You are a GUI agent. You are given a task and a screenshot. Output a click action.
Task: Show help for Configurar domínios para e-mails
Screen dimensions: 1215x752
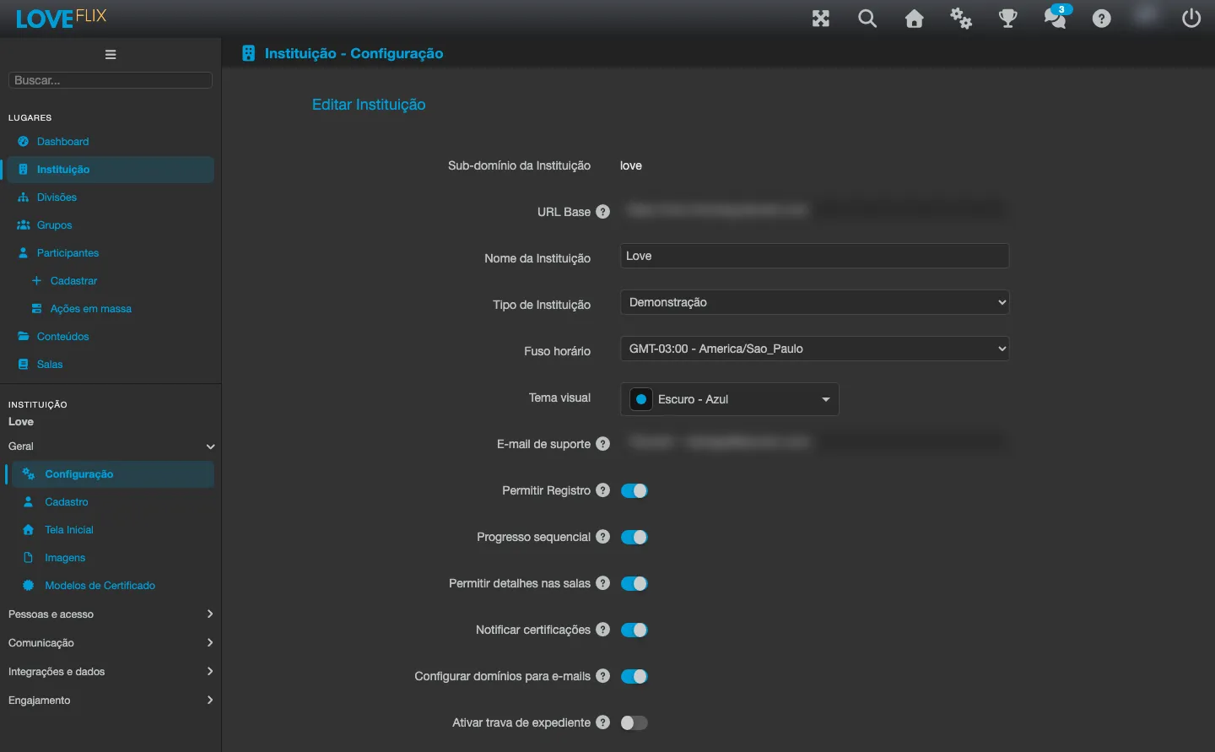602,676
